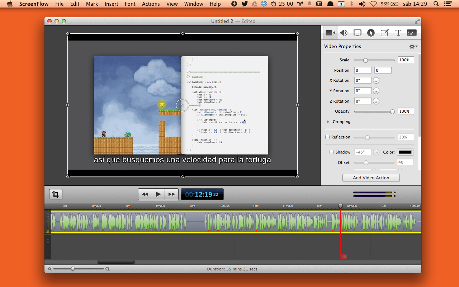The width and height of the screenshot is (459, 287).
Task: Click the Z Rotation dial knob
Action: 376,102
